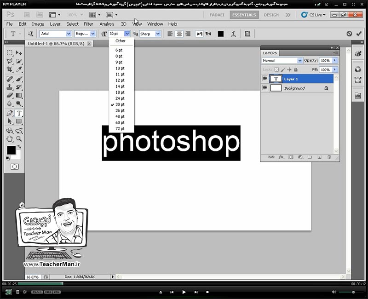This screenshot has width=368, height=299.
Task: Select the Path Selection tool
Action: [10, 121]
